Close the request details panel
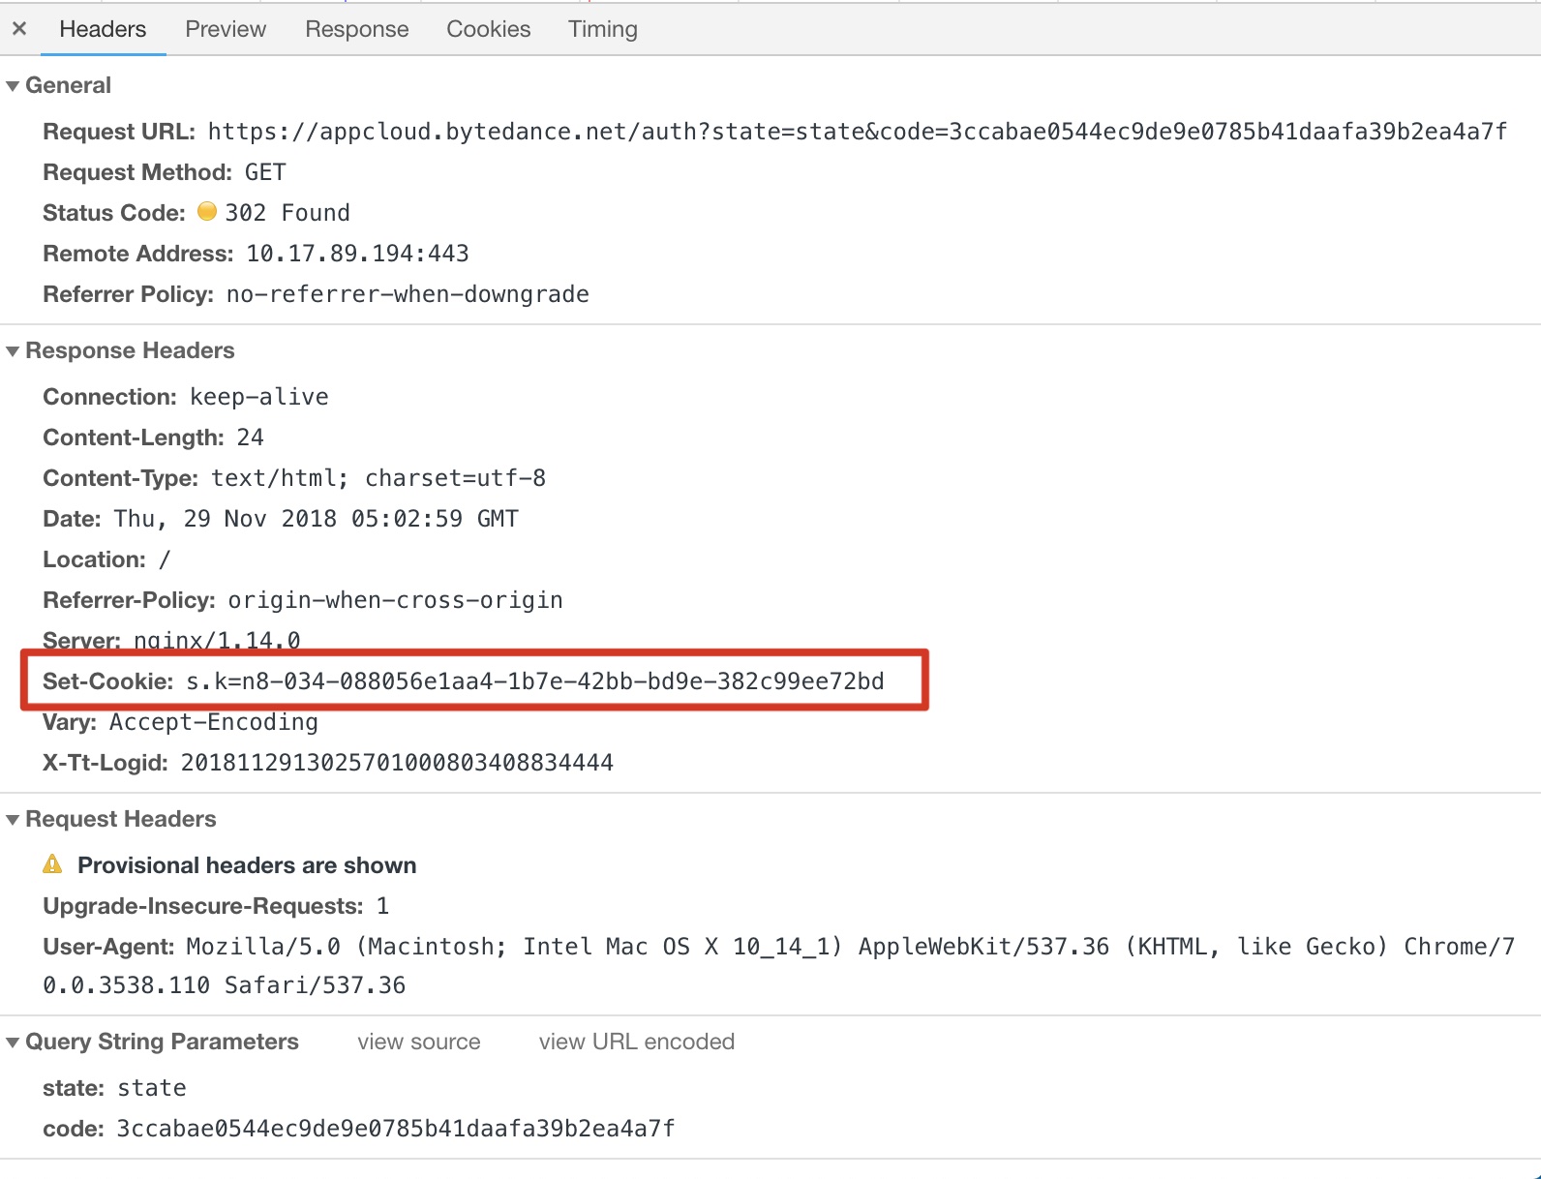The image size is (1541, 1179). pyautogui.click(x=19, y=29)
